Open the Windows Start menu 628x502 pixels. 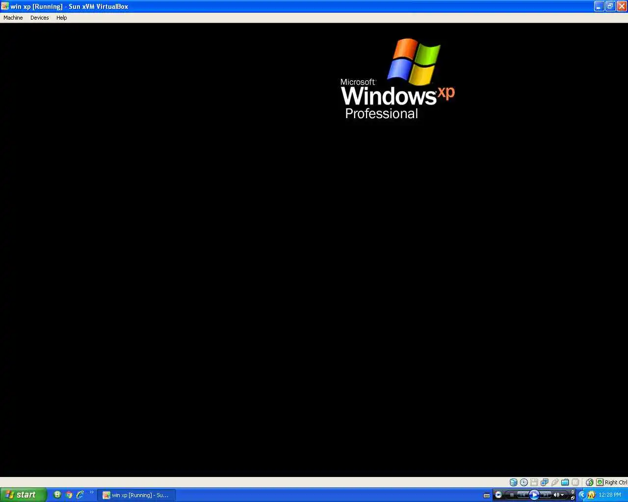[x=23, y=495]
